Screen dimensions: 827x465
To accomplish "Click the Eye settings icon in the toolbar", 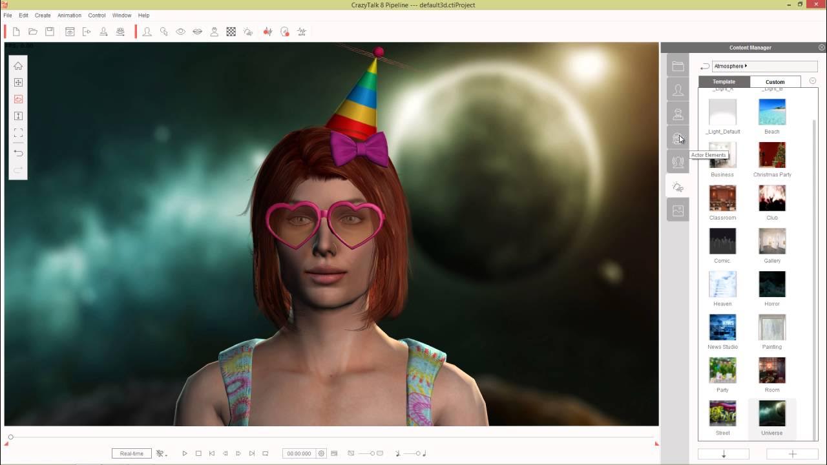I will [181, 32].
